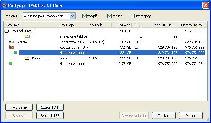The image size is (211, 123).
Task: Click the Physical Drive 0 disk icon
Action: pyautogui.click(x=6, y=31)
